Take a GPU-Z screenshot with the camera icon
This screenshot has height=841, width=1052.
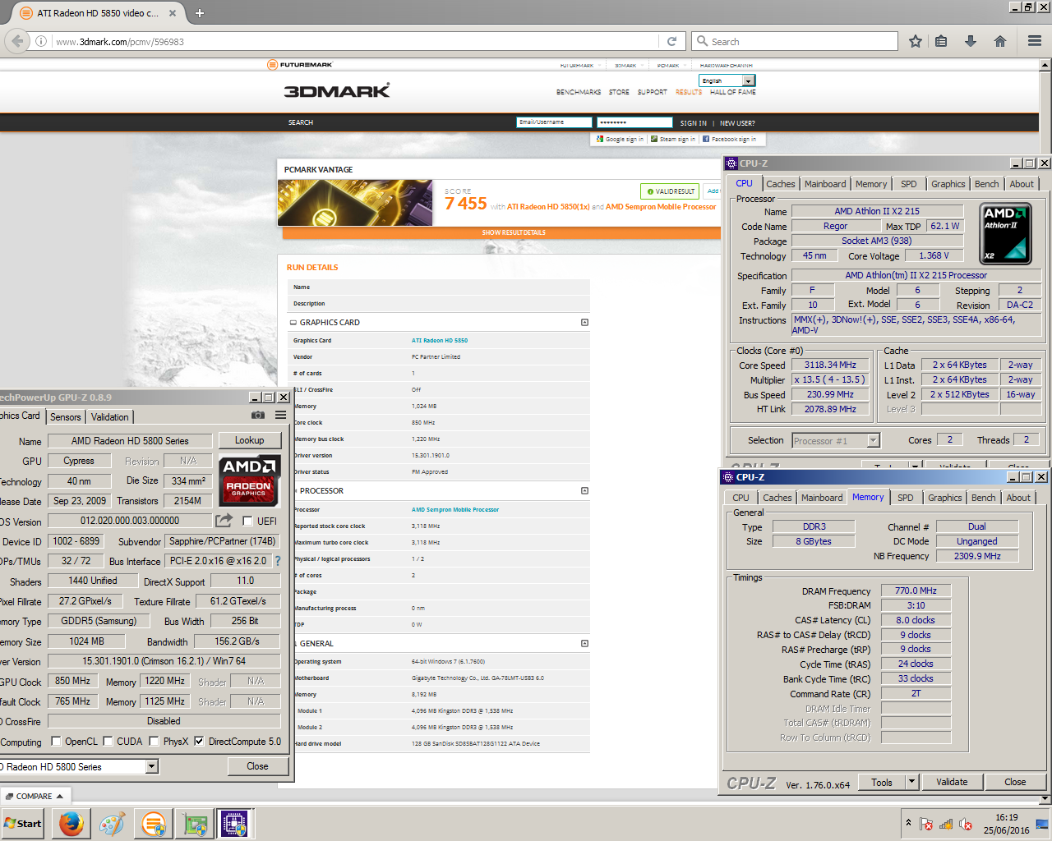(x=257, y=416)
